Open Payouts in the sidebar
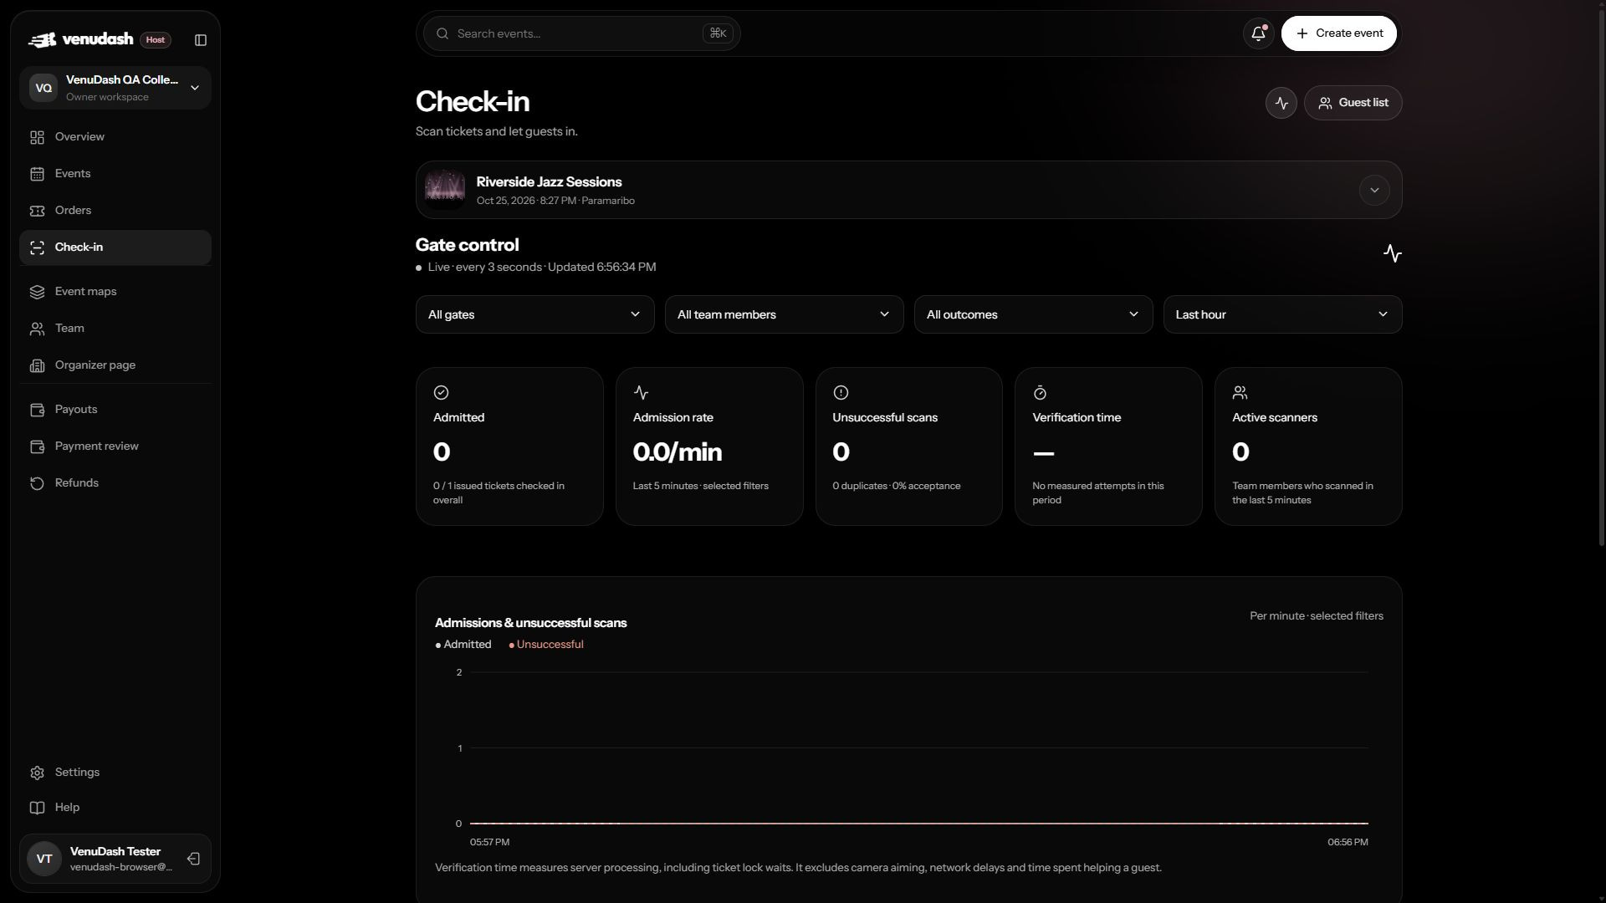Viewport: 1606px width, 903px height. tap(115, 410)
